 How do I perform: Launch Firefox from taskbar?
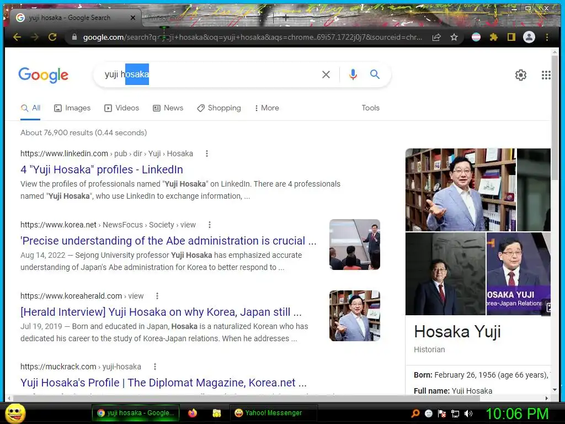click(x=193, y=413)
